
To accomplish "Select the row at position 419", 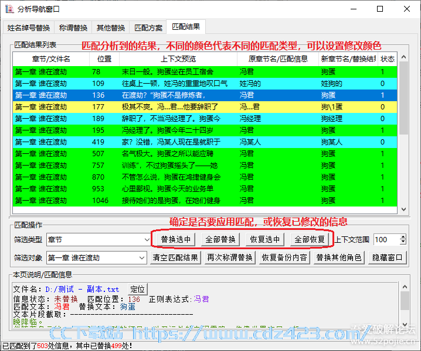I will tap(205, 142).
